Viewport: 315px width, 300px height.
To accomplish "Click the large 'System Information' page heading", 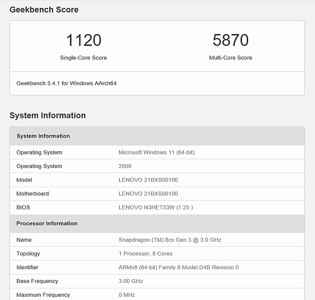I will (48, 115).
